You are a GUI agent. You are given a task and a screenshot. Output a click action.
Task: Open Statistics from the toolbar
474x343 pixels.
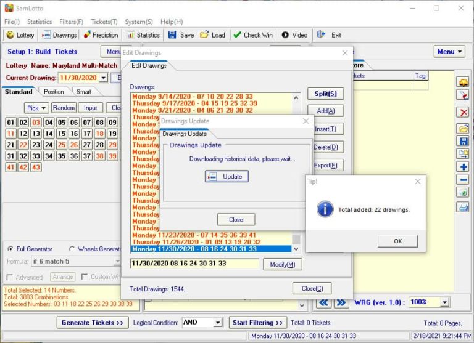pos(143,35)
